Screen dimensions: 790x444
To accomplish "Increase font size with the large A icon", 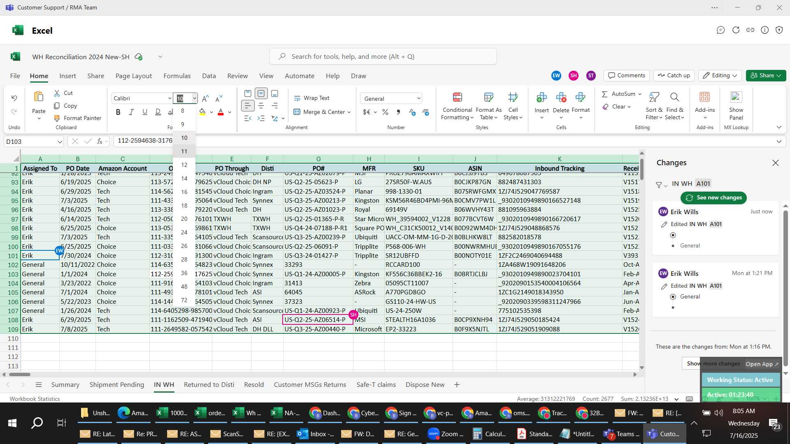I will [x=205, y=98].
